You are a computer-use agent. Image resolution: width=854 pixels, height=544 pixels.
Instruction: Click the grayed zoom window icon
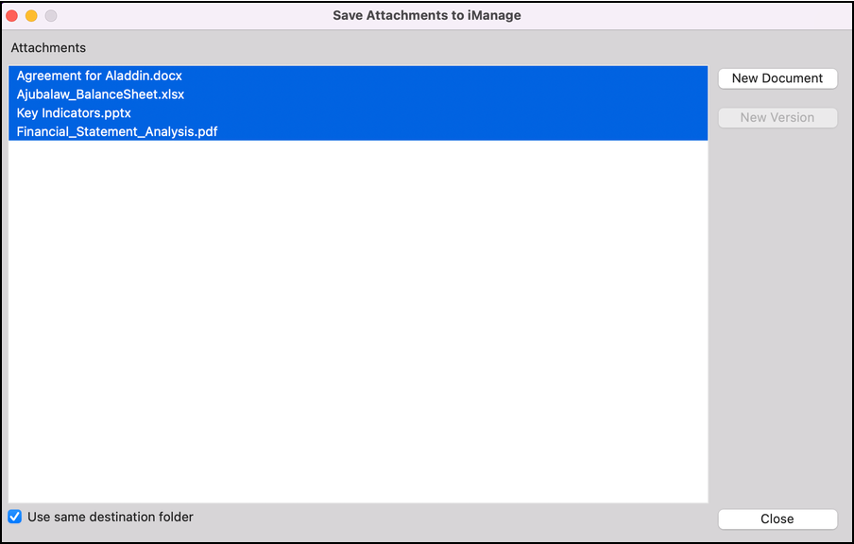pos(50,15)
